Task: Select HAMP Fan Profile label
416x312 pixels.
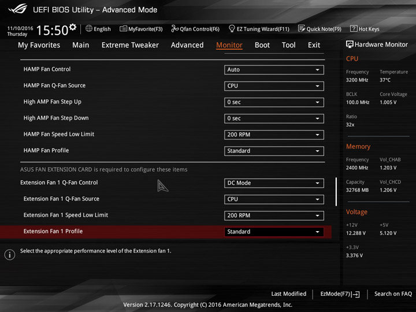Action: point(46,150)
